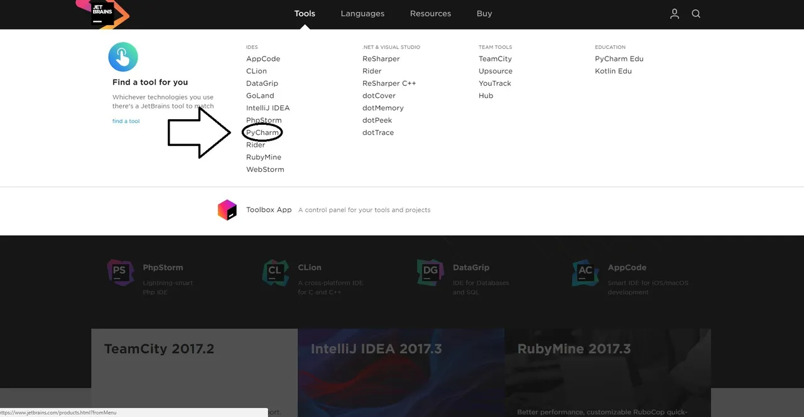This screenshot has height=417, width=804.
Task: Open the Kotlin Edu link
Action: [614, 71]
